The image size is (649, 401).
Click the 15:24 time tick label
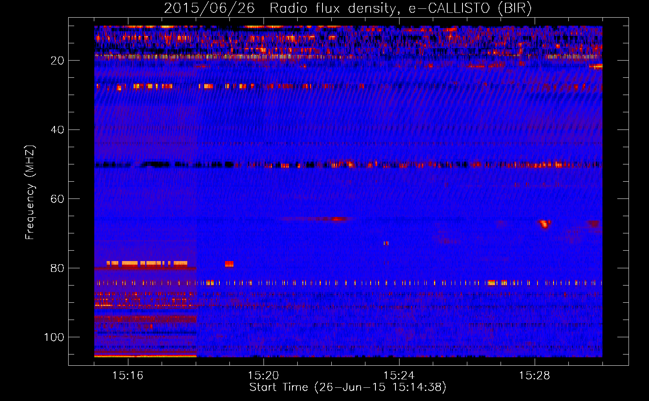399,376
